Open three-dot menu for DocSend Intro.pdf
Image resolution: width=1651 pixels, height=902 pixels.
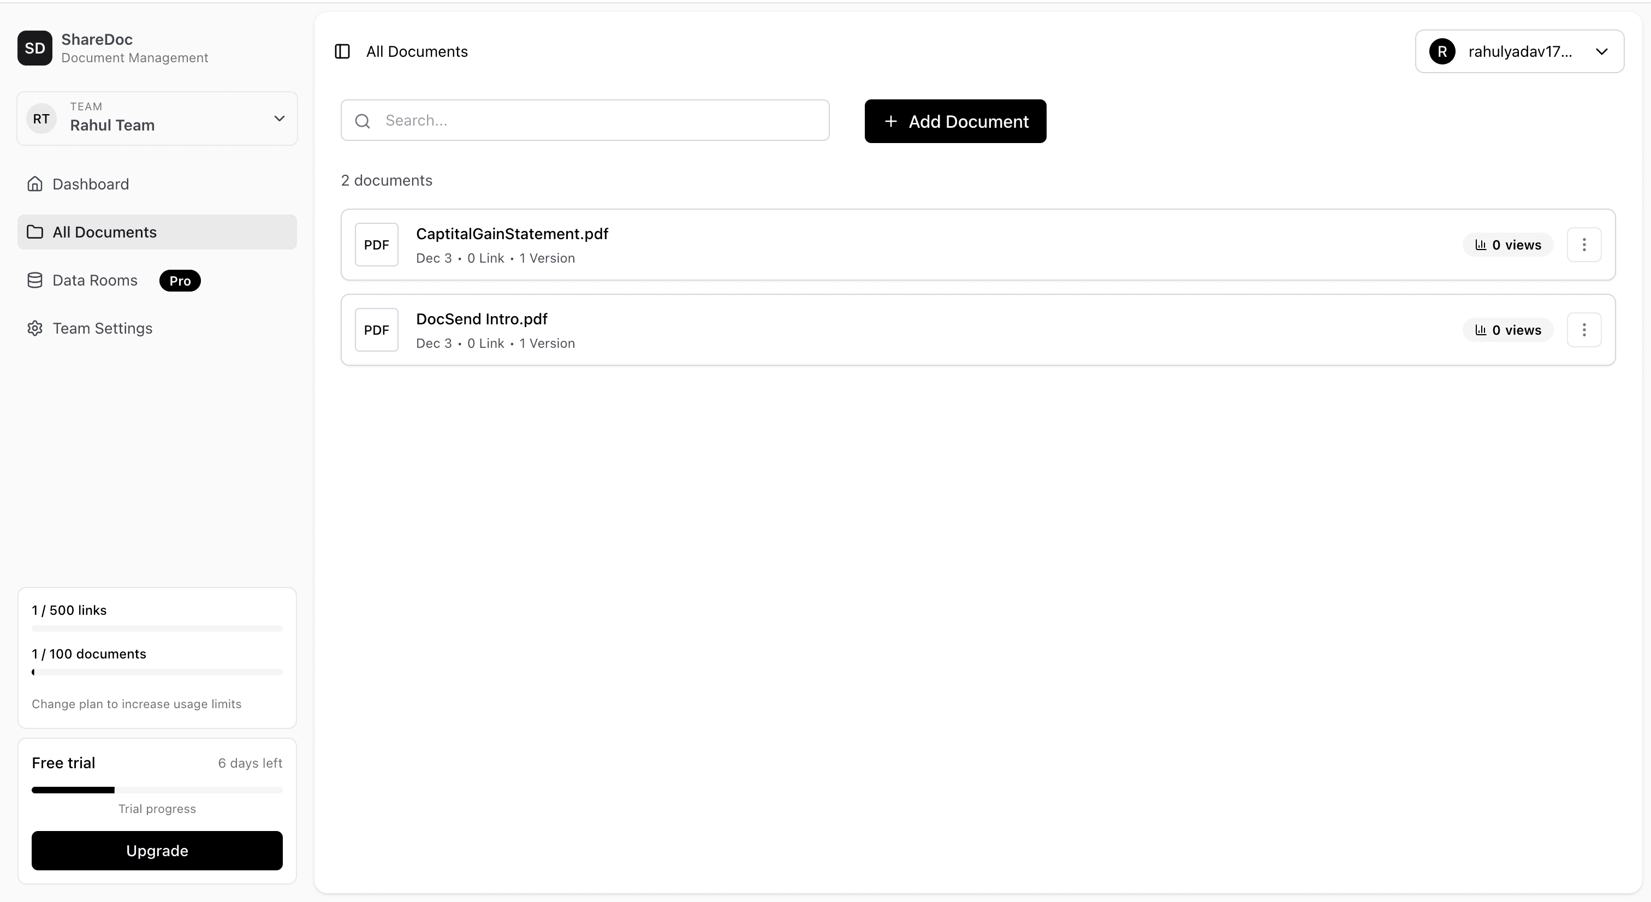coord(1584,330)
